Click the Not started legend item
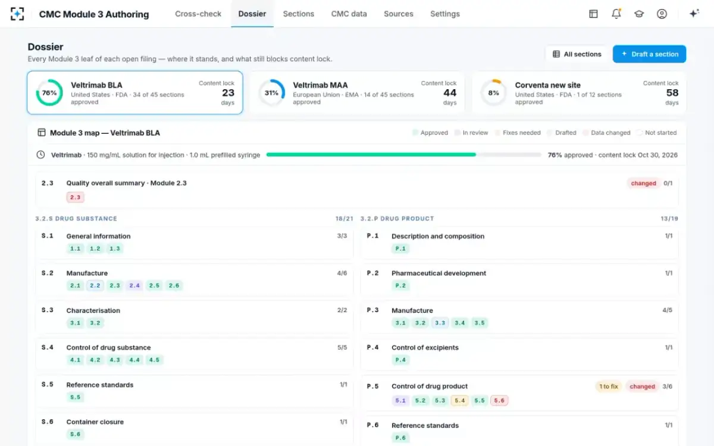 point(657,133)
